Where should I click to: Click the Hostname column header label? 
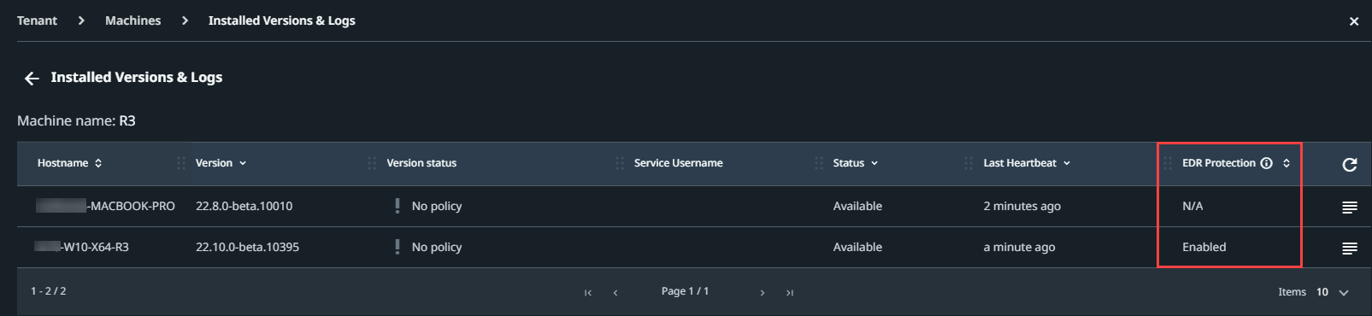(62, 163)
